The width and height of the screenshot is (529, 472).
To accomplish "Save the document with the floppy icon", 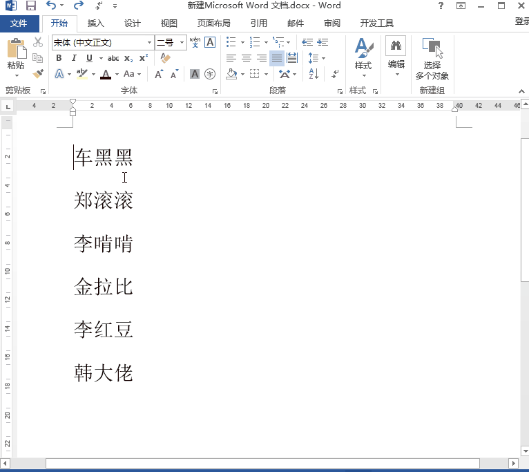I will pos(31,6).
